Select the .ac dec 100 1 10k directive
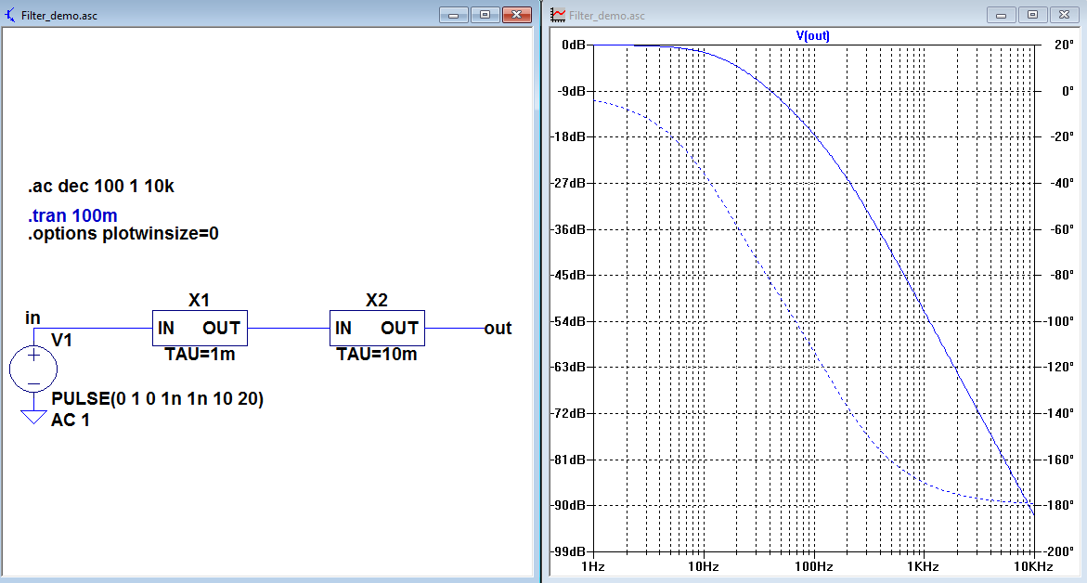 (x=101, y=186)
